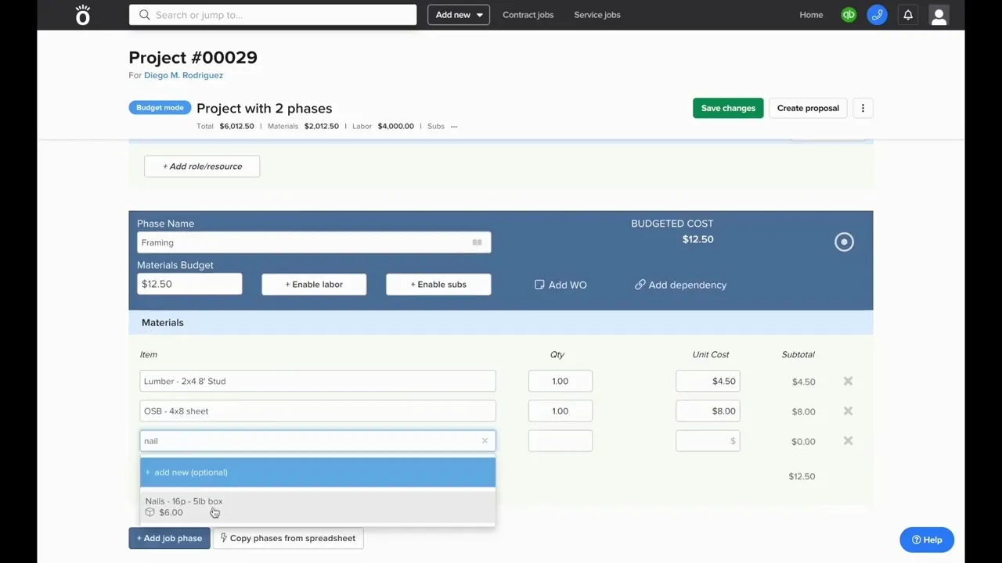
Task: Click the app logo in top-left corner
Action: [83, 15]
